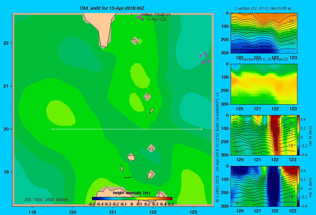Click the "4000m" depth contour legend value
Viewport: 316px width, 215px height.
point(62,200)
